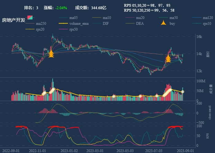Click the rps50 magenta legend line marker
Viewport: 215px width, 153px height.
pyautogui.click(x=64, y=29)
